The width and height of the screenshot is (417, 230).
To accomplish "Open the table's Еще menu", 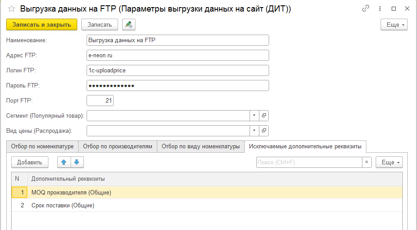I will 389,162.
